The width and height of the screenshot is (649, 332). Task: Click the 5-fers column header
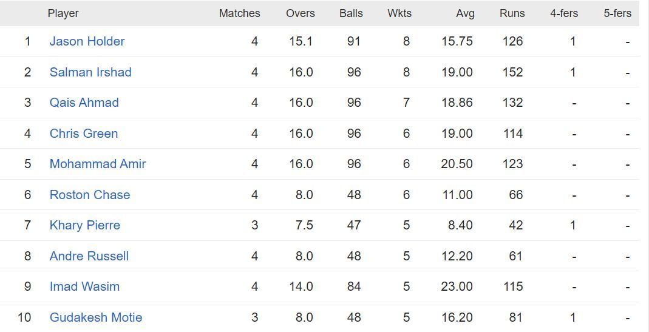tap(617, 13)
